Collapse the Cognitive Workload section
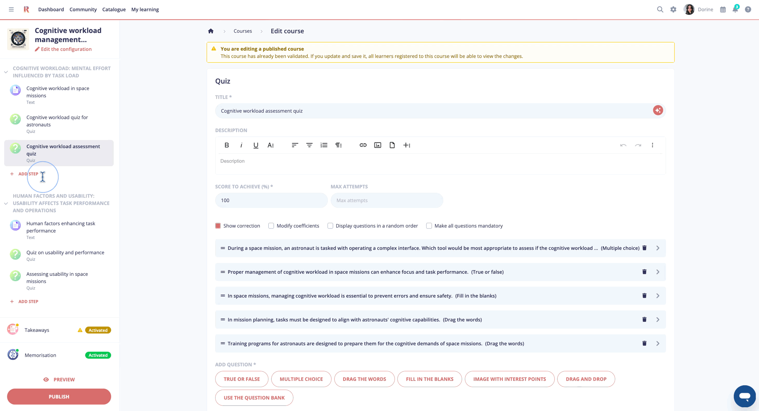This screenshot has width=759, height=411. [6, 72]
